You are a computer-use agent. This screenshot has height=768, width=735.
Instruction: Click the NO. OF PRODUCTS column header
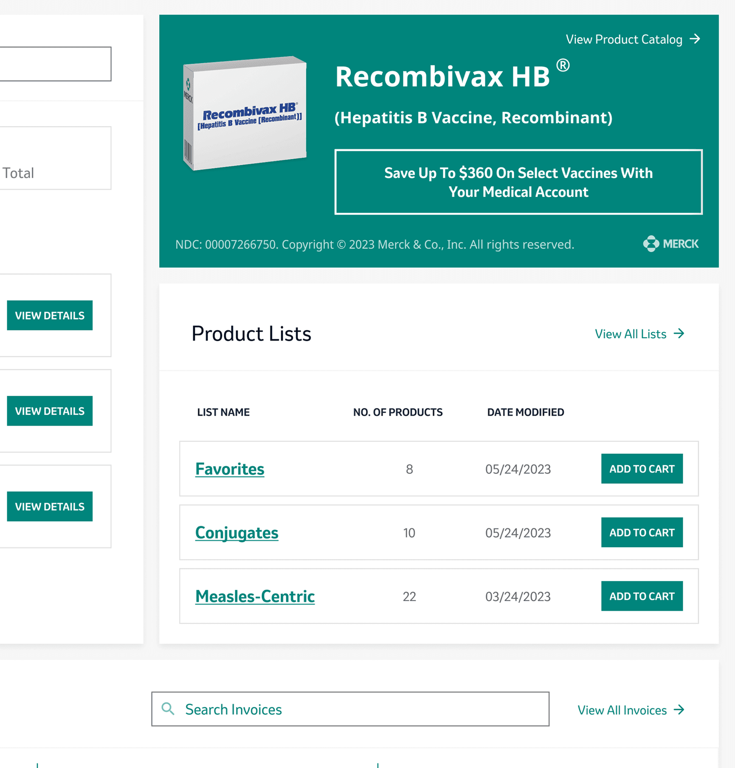coord(398,412)
